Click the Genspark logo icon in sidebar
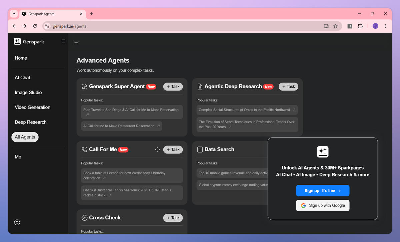 click(17, 41)
